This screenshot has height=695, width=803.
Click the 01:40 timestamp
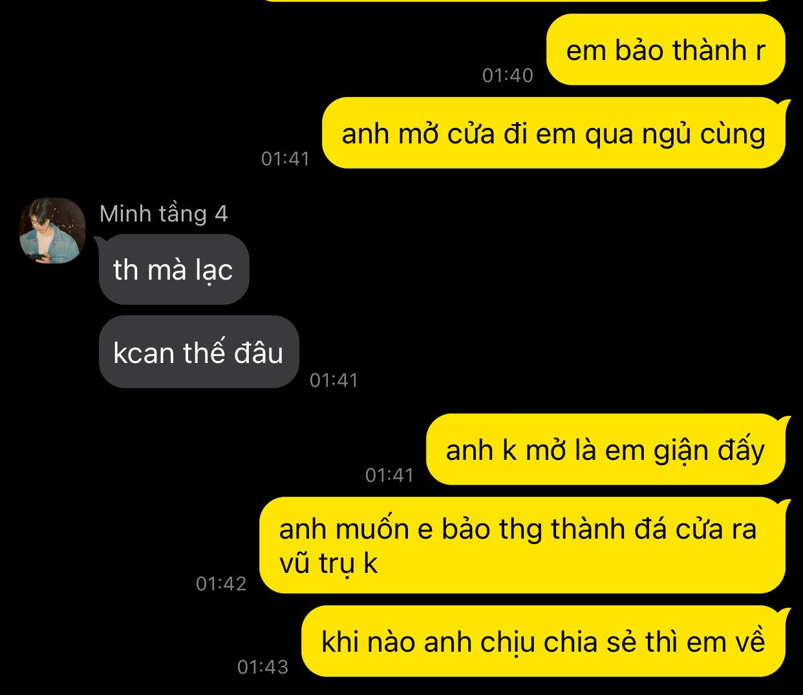point(508,76)
